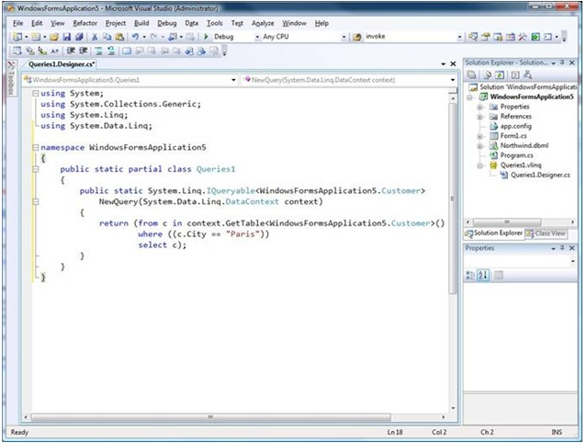Collapse the Queries1.vlinq node
The height and width of the screenshot is (443, 587).
[480, 165]
